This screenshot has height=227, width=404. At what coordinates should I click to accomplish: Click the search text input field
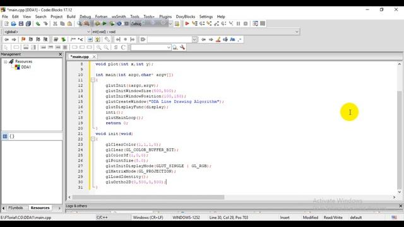tap(170, 39)
